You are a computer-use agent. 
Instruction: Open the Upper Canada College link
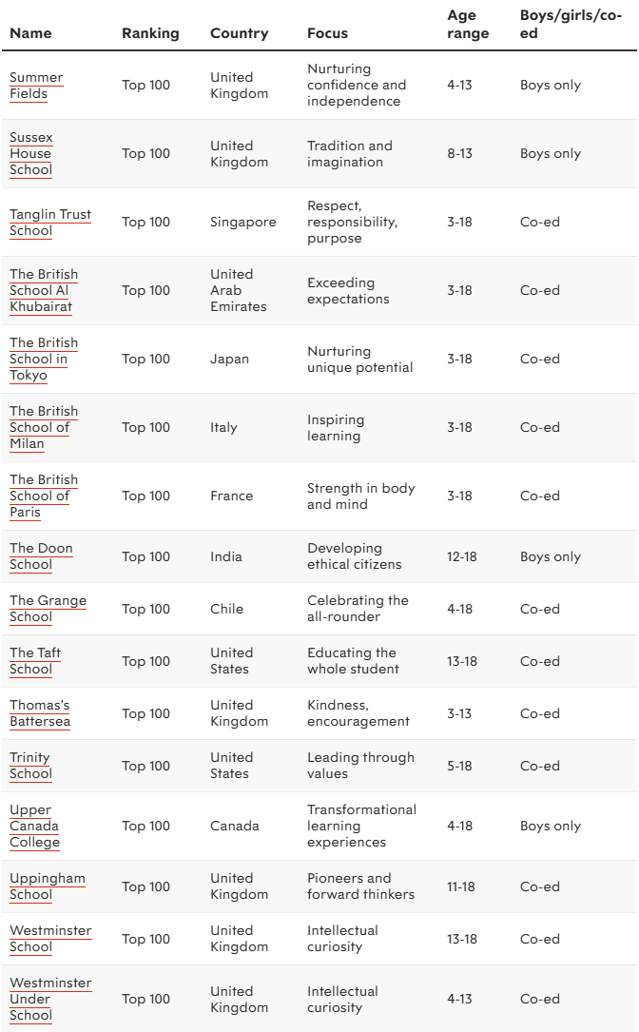tap(34, 826)
